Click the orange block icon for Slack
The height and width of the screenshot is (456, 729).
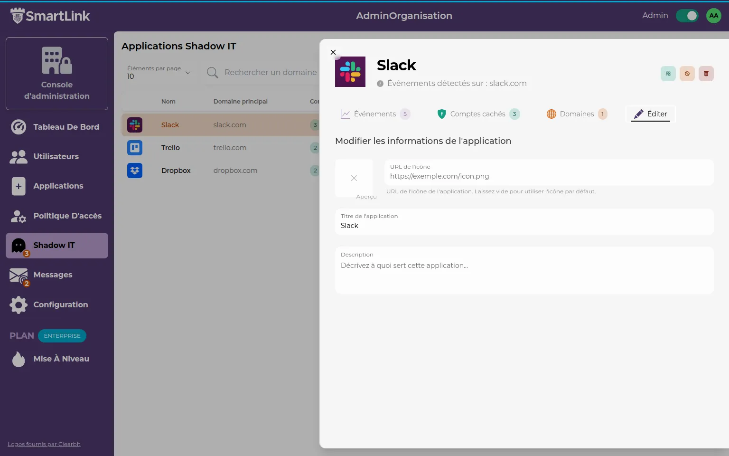tap(687, 74)
